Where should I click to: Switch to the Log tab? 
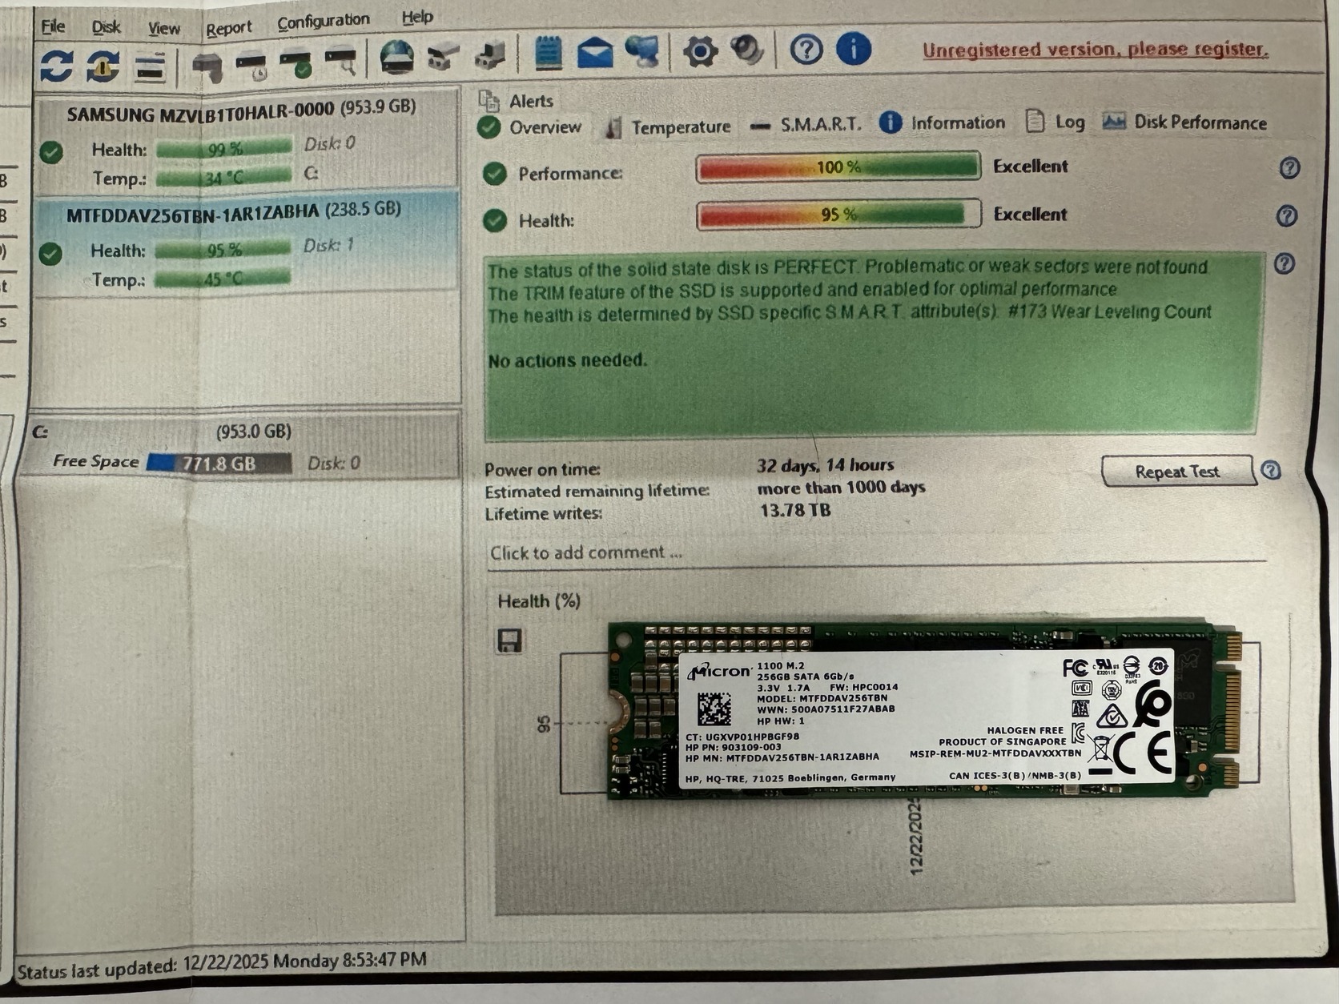[1056, 122]
